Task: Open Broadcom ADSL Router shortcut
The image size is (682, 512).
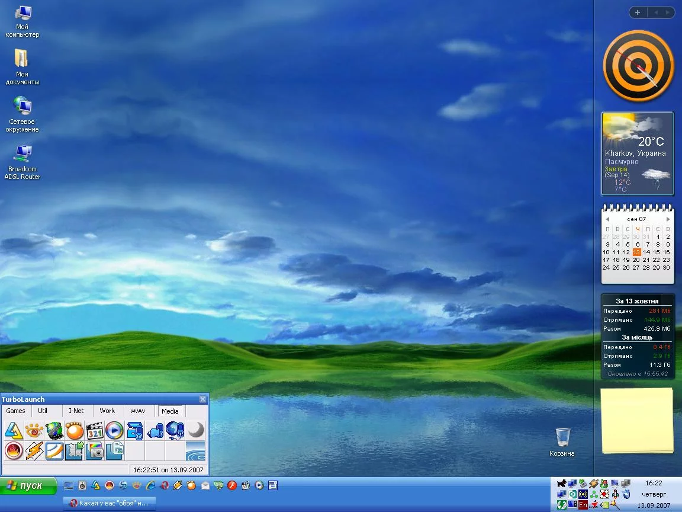Action: 22,162
